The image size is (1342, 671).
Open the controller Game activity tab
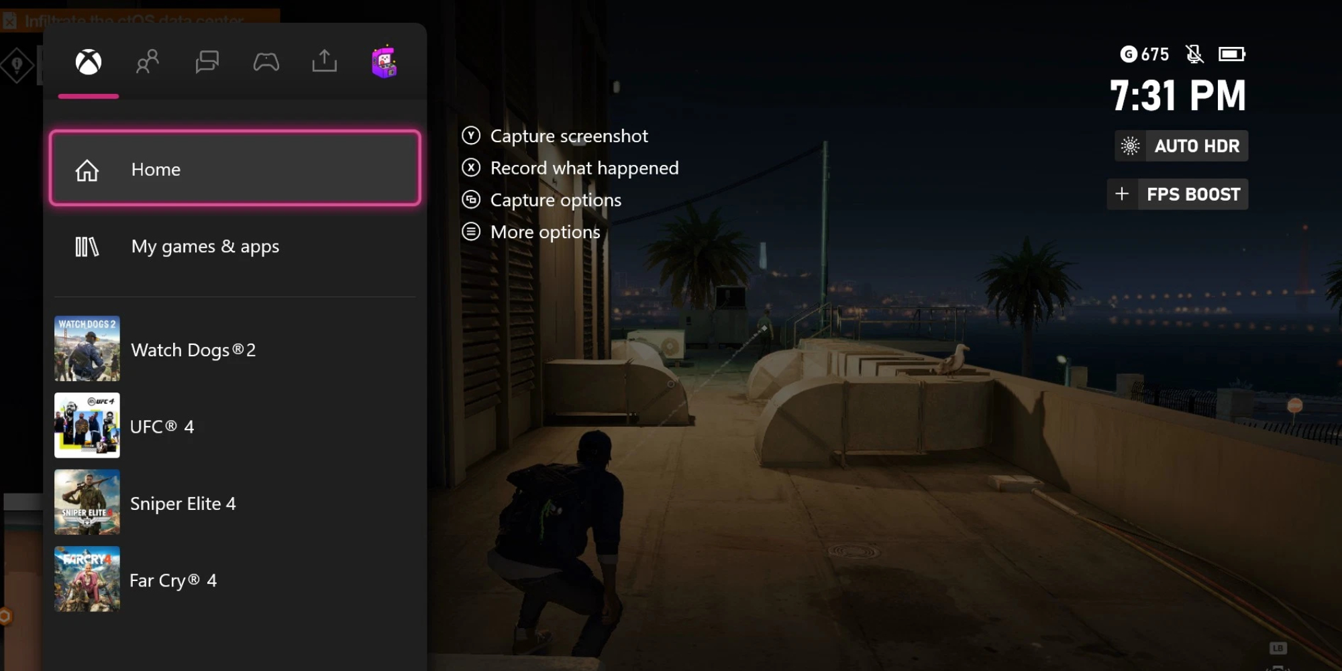(x=266, y=62)
